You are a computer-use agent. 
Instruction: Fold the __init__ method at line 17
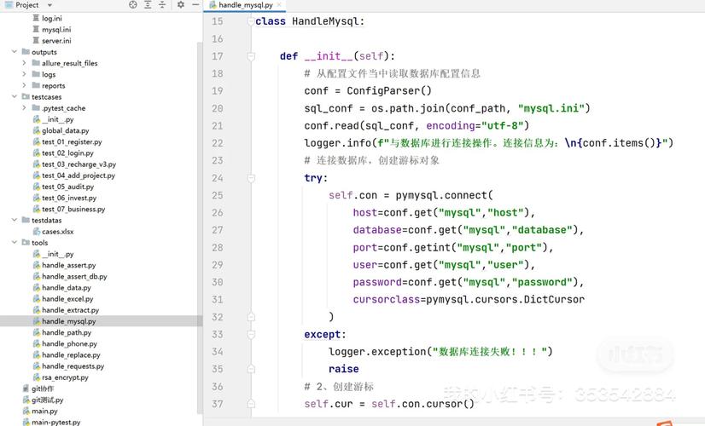[251, 56]
